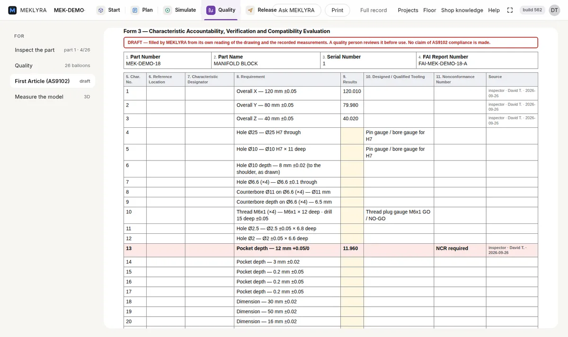
Task: Click Part Number value MEK-DEMO-18
Action: (143, 63)
